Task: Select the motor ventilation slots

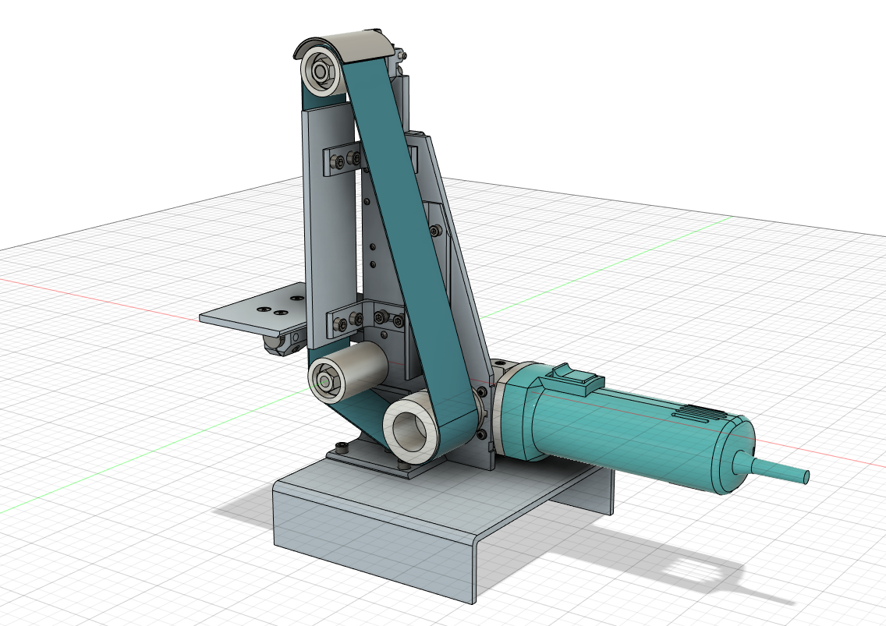Action: click(x=698, y=414)
